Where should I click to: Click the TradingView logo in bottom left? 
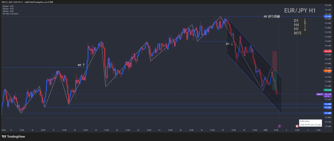click(x=13, y=137)
